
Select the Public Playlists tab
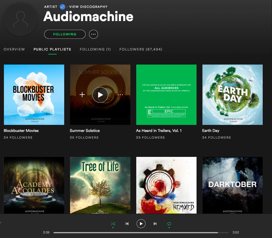click(x=52, y=49)
